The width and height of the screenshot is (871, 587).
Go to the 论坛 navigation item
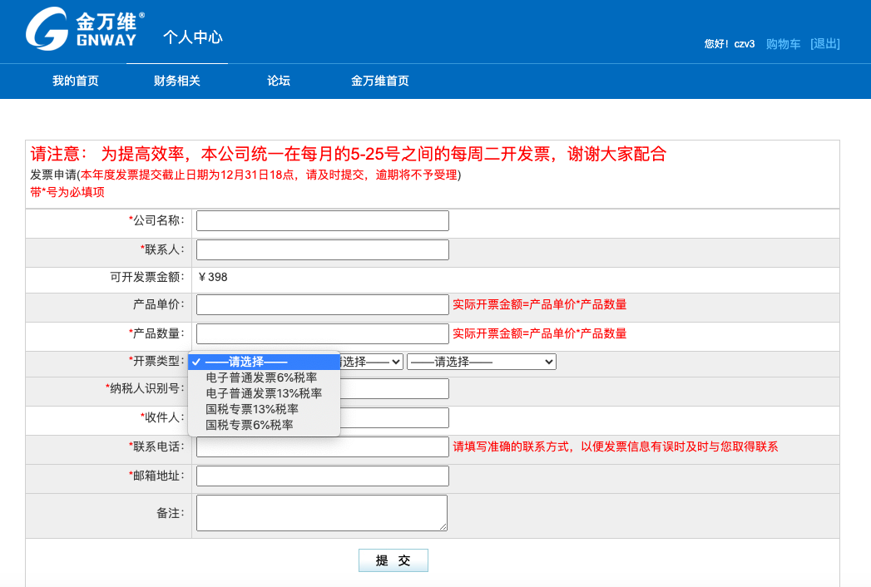pos(279,81)
